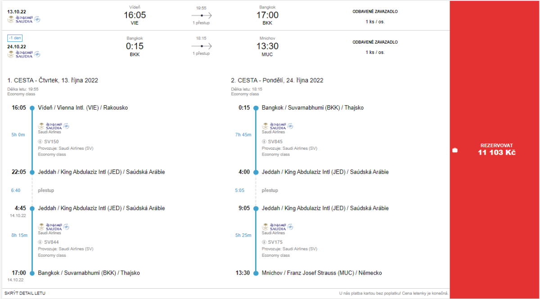Screen dimensions: 540x299
Task: Click the info icon beside flight SV845
Action: 264,141
